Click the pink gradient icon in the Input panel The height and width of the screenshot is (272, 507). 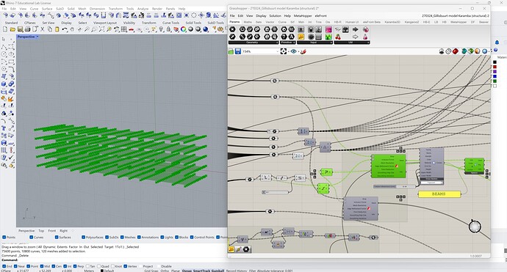click(328, 29)
